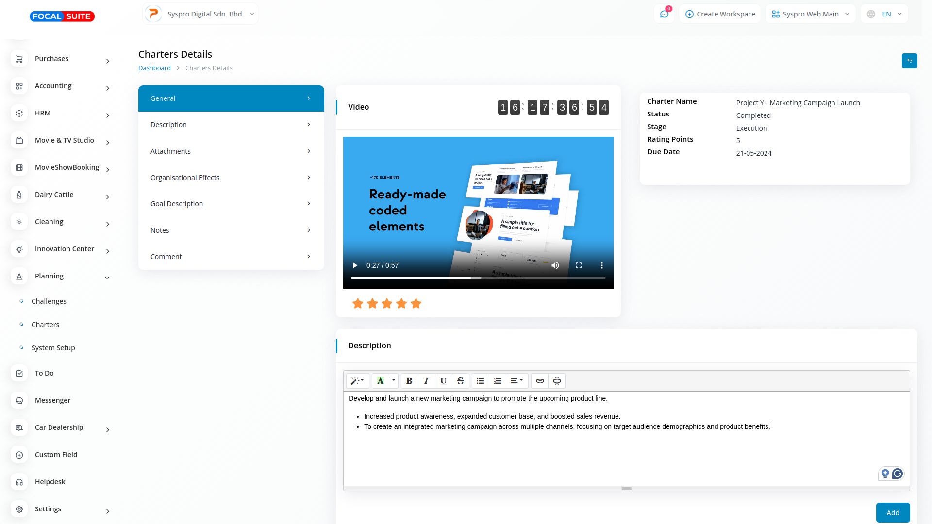Enter video fullscreen mode
Screen dimensions: 932x524
click(579, 265)
